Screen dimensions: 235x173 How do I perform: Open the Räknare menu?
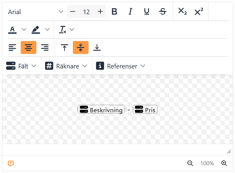66,66
